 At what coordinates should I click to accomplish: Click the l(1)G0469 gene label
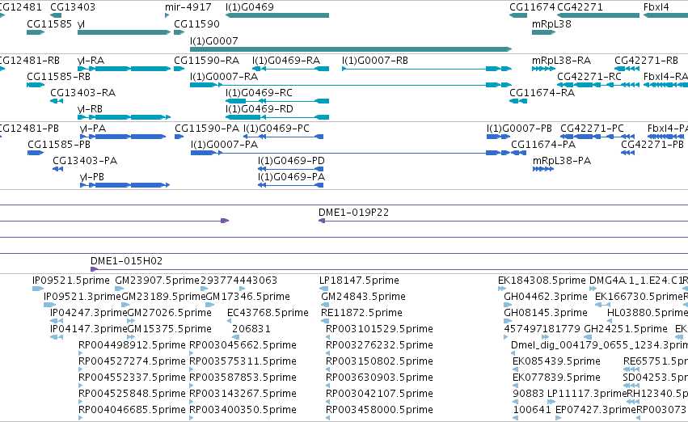pyautogui.click(x=250, y=7)
